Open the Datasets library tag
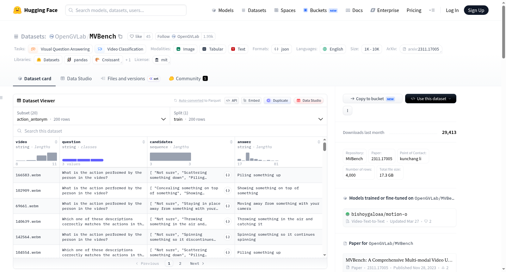Viewport: 506px width, 272px height. click(48, 60)
